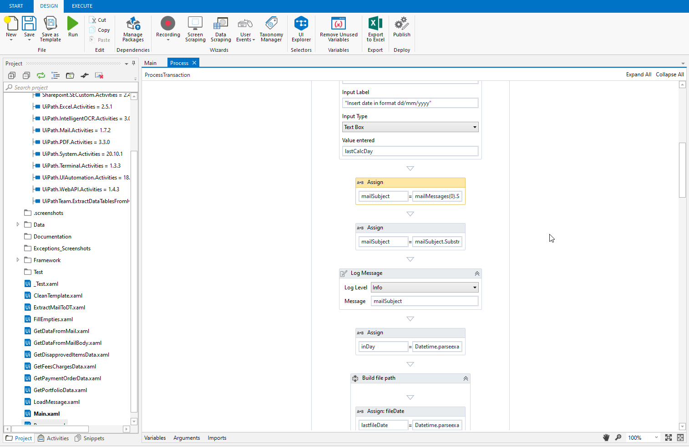The image size is (689, 447).
Task: Open the Save dropdown arrow
Action: click(x=29, y=40)
